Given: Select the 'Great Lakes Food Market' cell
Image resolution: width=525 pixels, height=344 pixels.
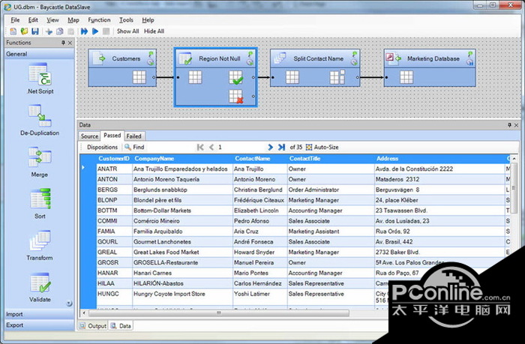Looking at the screenshot, I should click(x=182, y=253).
